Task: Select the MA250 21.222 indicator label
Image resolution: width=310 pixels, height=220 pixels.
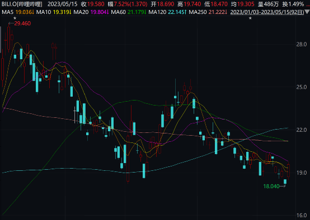Action: click(208, 12)
